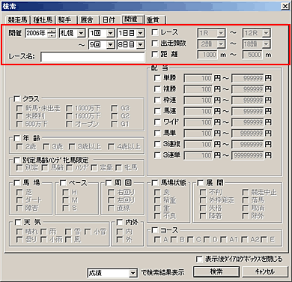Open the 騎手 tab

(65, 19)
